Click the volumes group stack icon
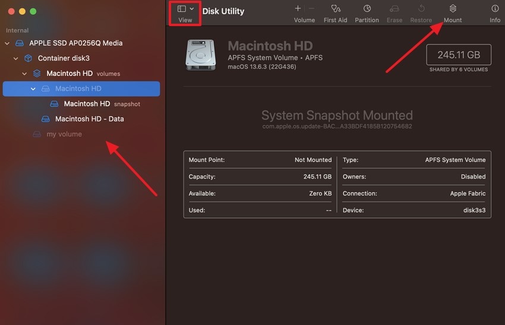Screen dimensions: 505x325 coord(37,74)
